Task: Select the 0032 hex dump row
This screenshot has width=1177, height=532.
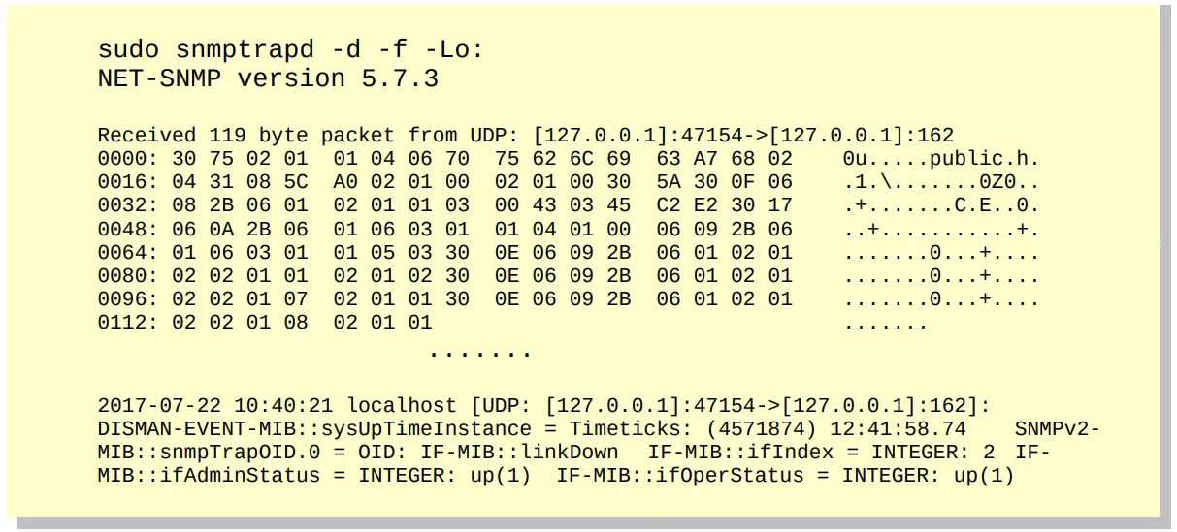Action: [444, 204]
